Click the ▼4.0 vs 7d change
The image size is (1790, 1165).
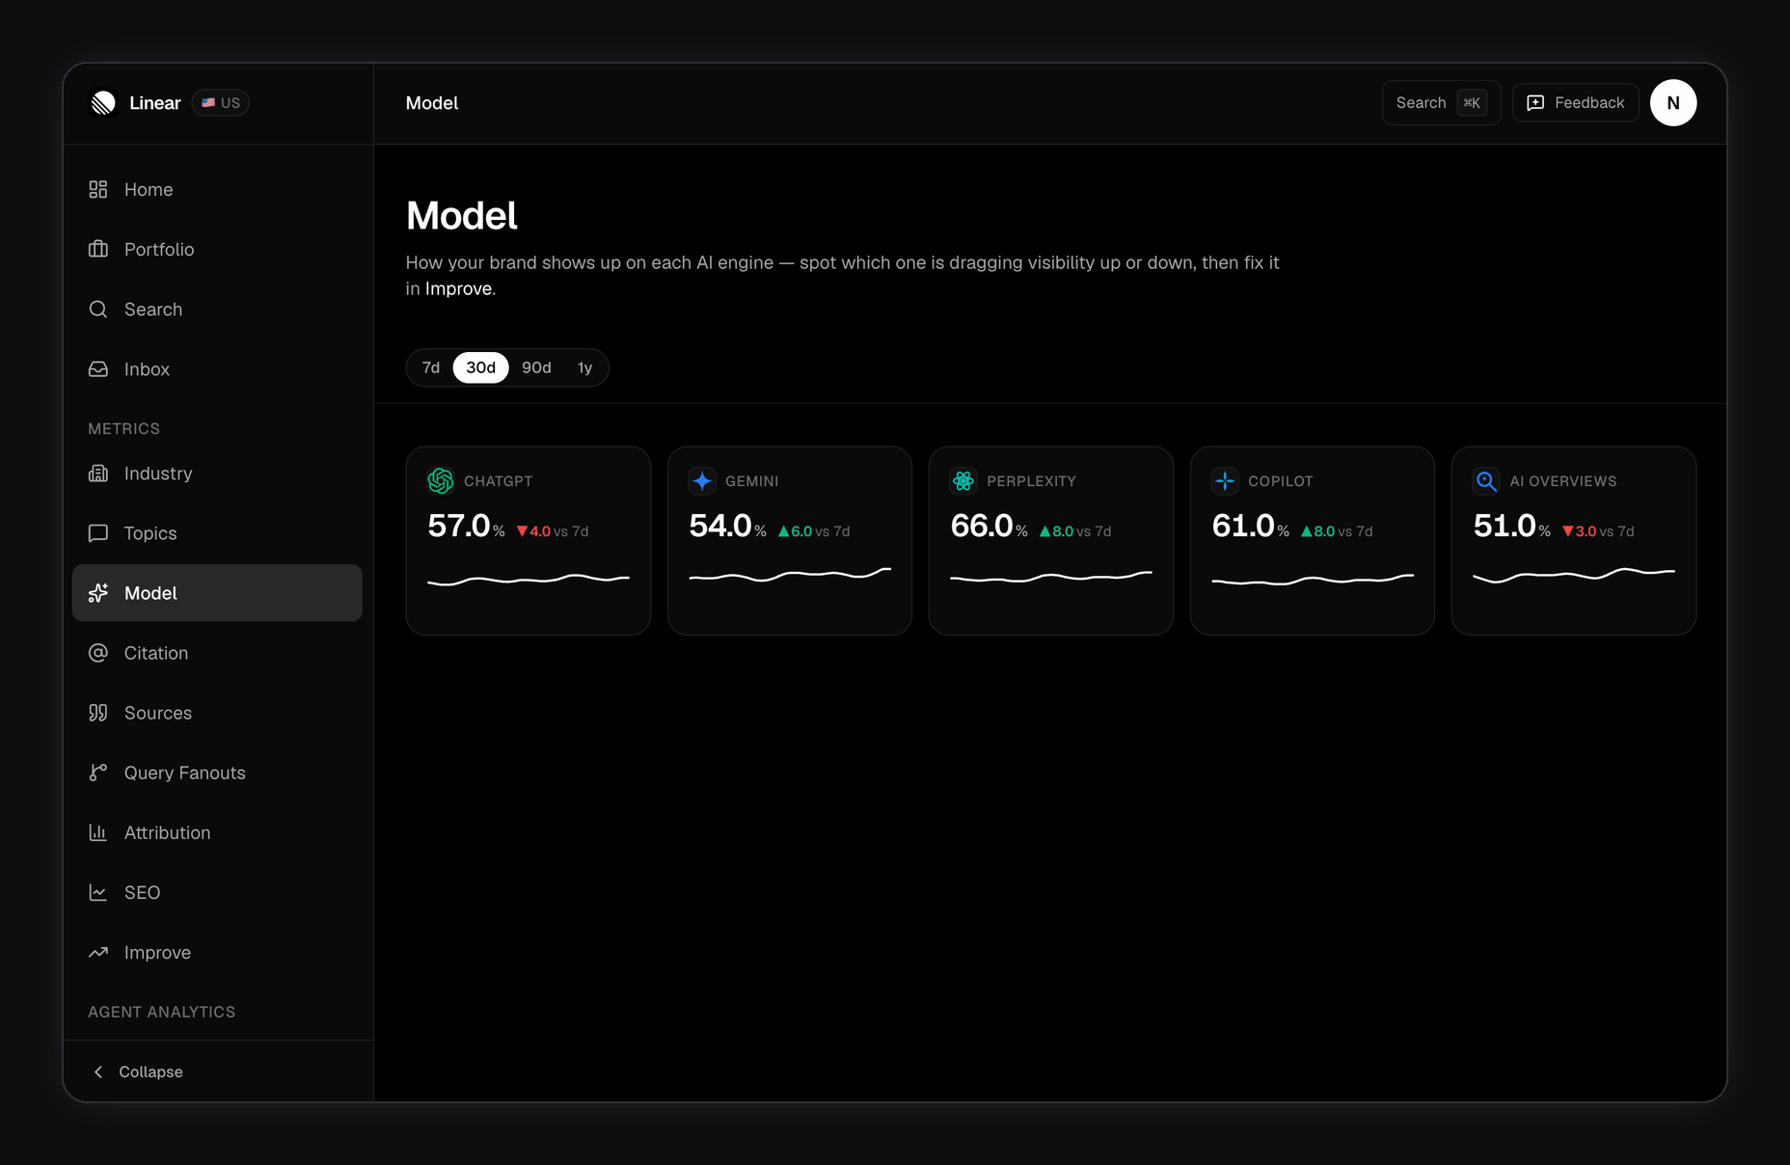553,531
